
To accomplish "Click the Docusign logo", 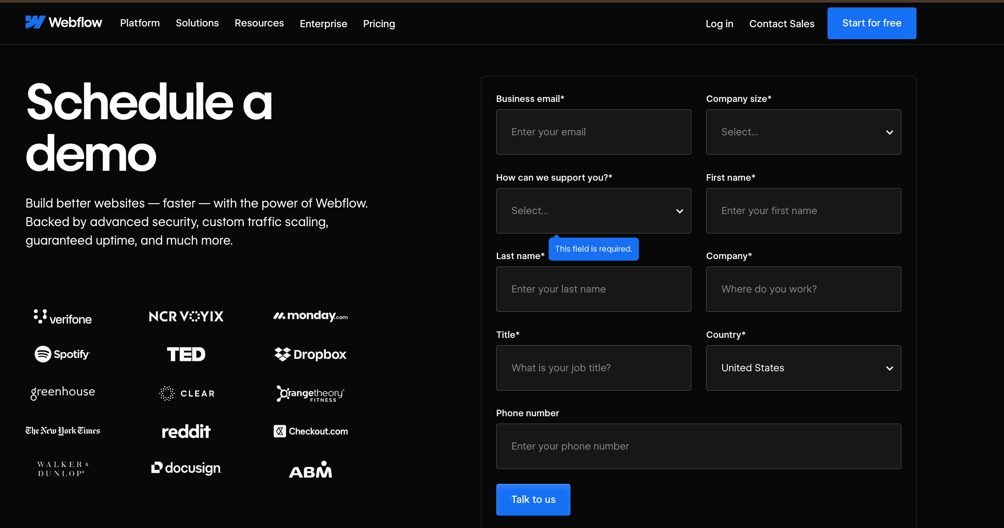I will pos(186,468).
